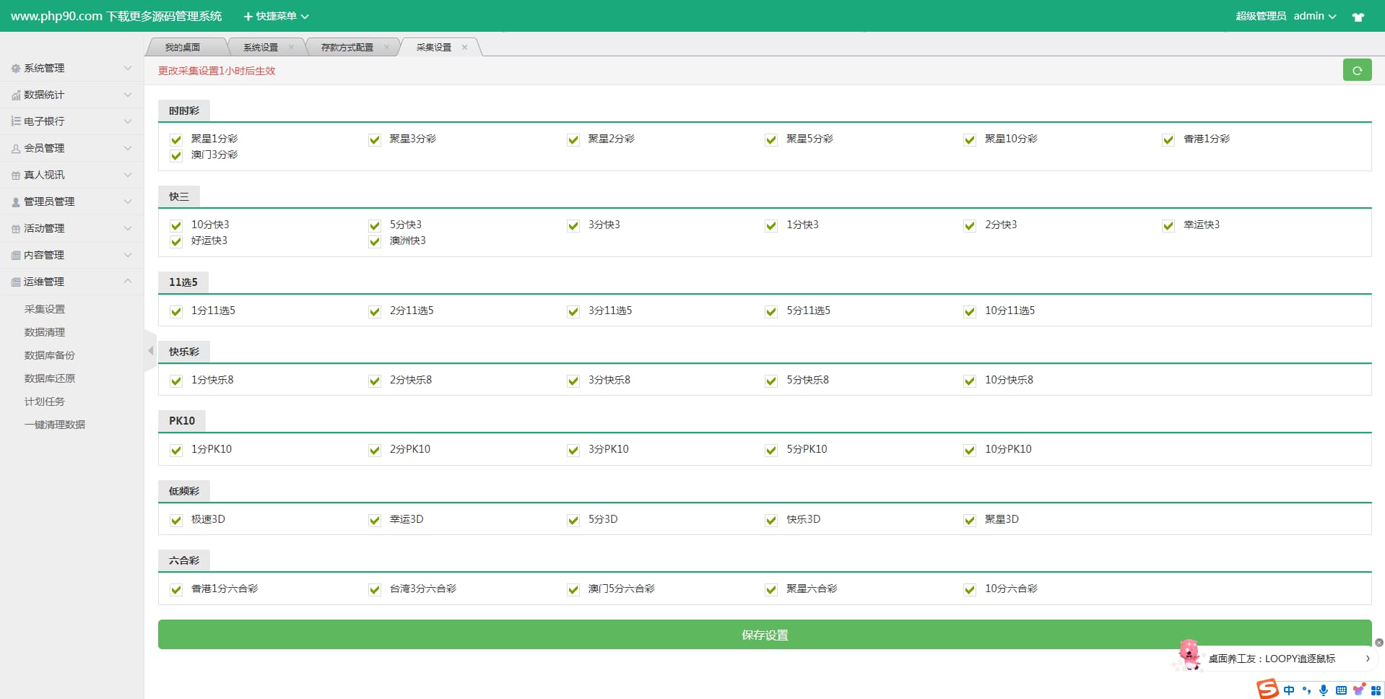Screen dimensions: 1385x699
Task: Switch to the 存款方式配置 tab
Action: pyautogui.click(x=347, y=48)
